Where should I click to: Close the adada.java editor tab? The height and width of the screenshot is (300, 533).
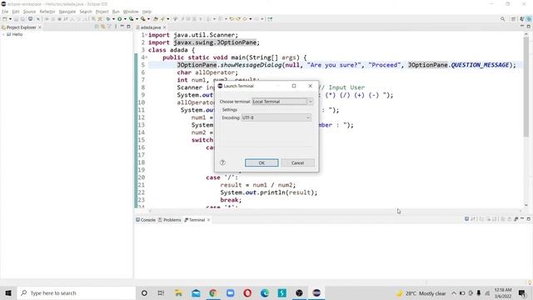(x=165, y=27)
